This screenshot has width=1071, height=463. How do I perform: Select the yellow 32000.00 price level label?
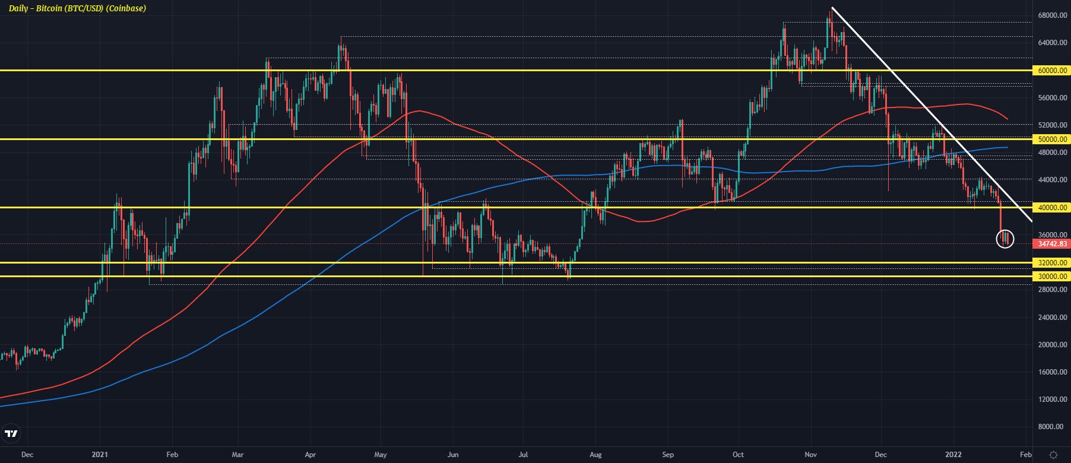coord(1052,262)
